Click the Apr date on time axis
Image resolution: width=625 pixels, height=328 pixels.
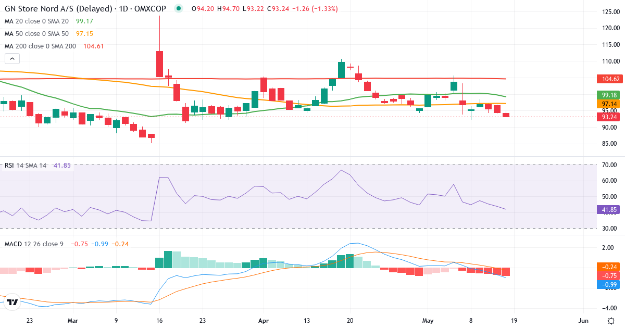pos(263,321)
